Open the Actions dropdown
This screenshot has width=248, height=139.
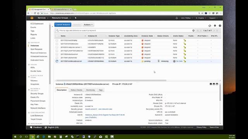(88, 25)
